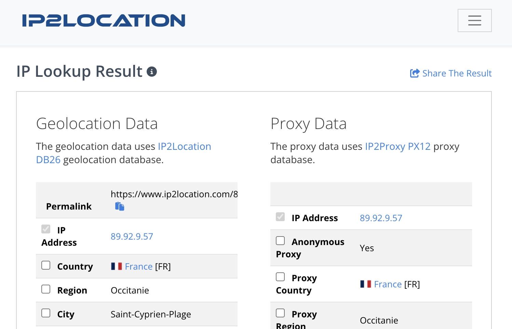Check the Country checkbox
The height and width of the screenshot is (329, 512).
tap(46, 266)
